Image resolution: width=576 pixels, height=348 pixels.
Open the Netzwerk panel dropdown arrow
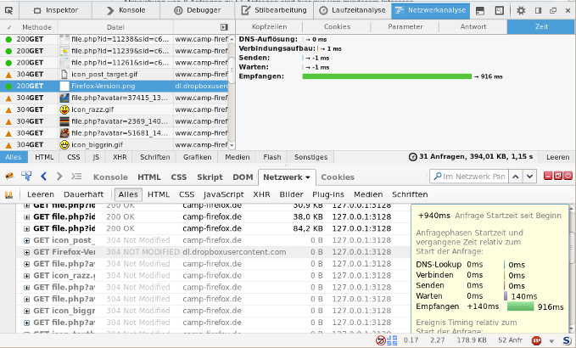pos(309,177)
